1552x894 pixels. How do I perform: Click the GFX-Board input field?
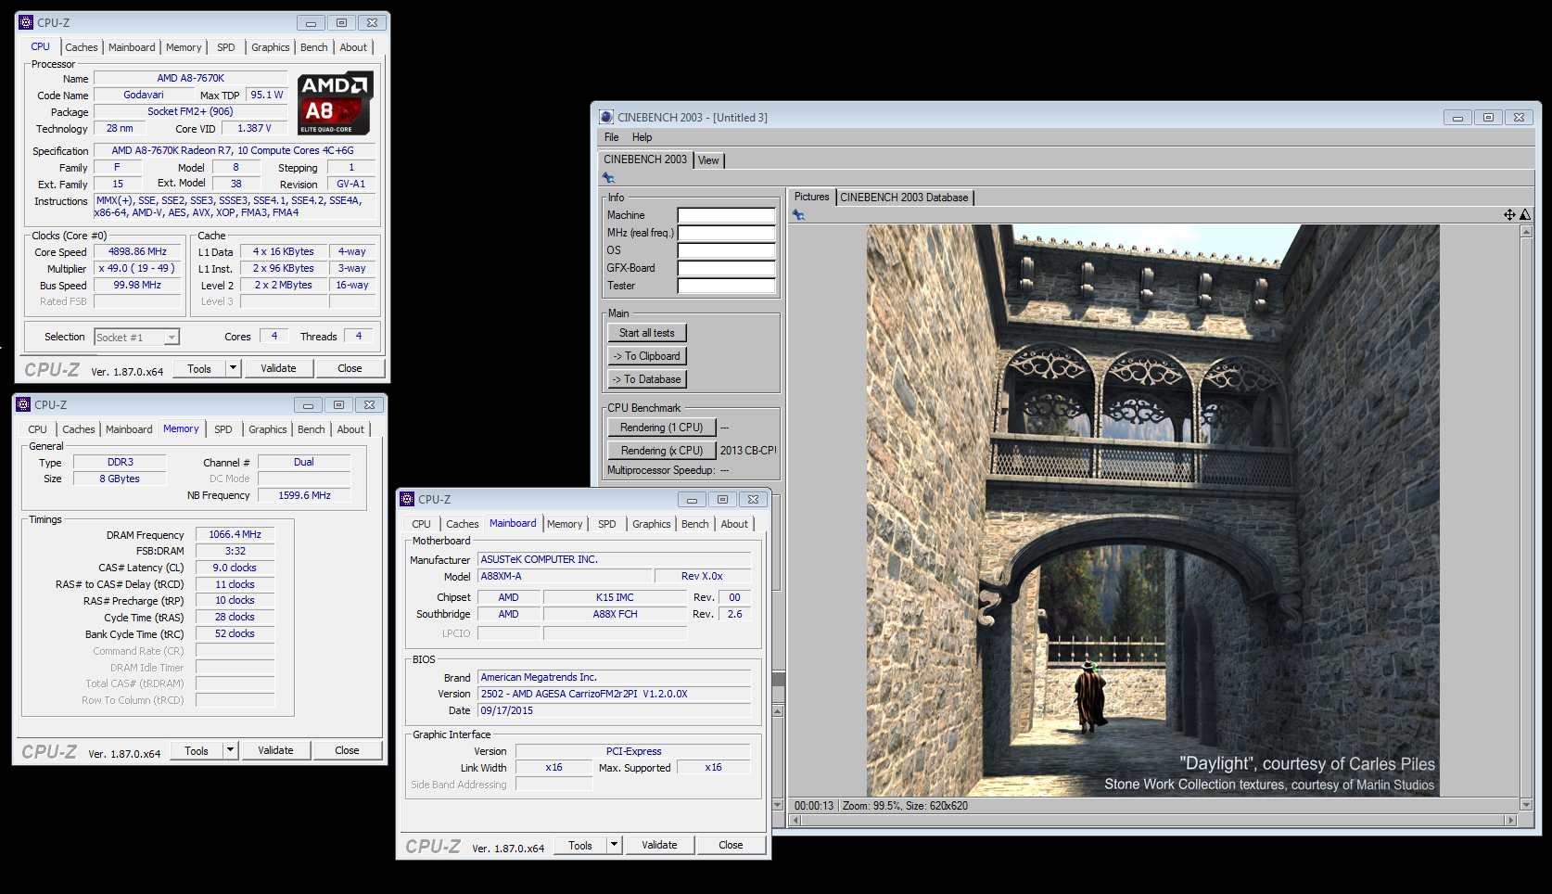tap(726, 268)
